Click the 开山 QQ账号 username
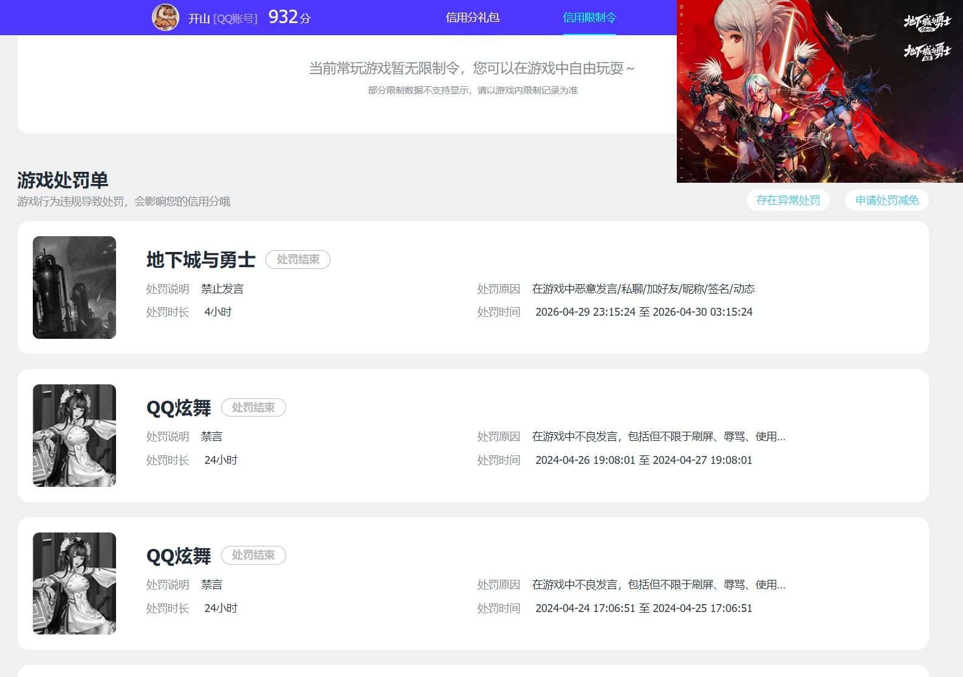The height and width of the screenshot is (677, 963). pyautogui.click(x=222, y=18)
